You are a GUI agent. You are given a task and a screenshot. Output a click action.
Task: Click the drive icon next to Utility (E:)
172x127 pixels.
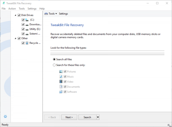point(27,30)
